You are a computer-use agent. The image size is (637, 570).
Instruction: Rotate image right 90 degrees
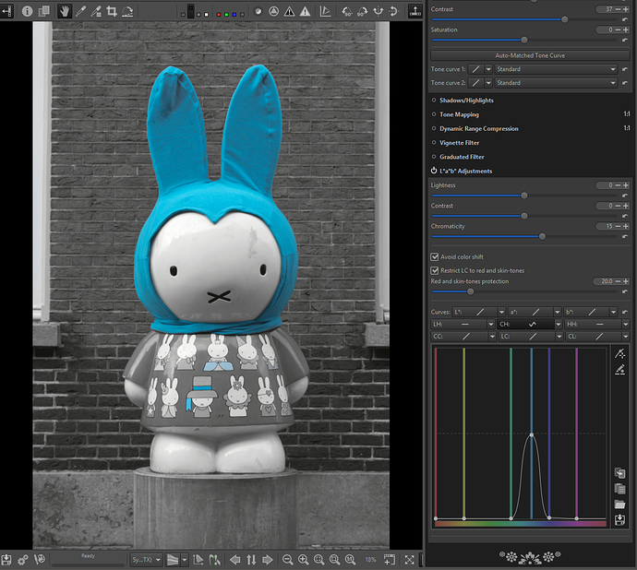(363, 11)
